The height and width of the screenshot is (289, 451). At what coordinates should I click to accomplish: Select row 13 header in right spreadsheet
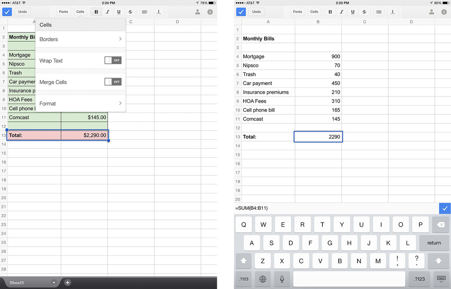238,137
